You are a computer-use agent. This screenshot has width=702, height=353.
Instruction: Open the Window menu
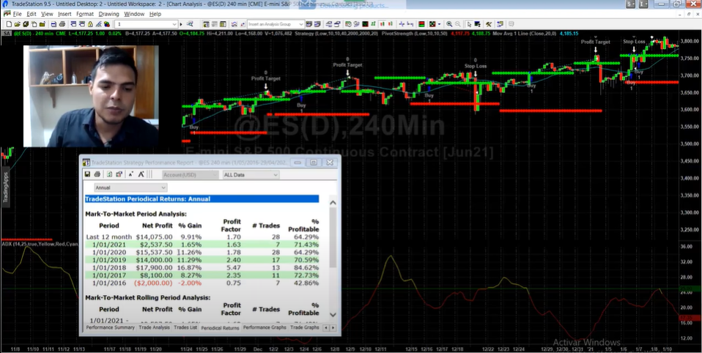134,14
